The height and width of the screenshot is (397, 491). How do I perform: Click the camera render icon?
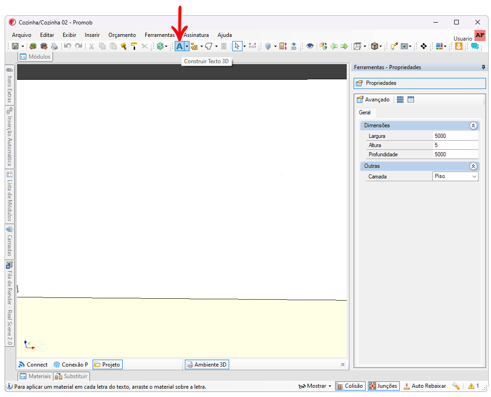pos(405,46)
